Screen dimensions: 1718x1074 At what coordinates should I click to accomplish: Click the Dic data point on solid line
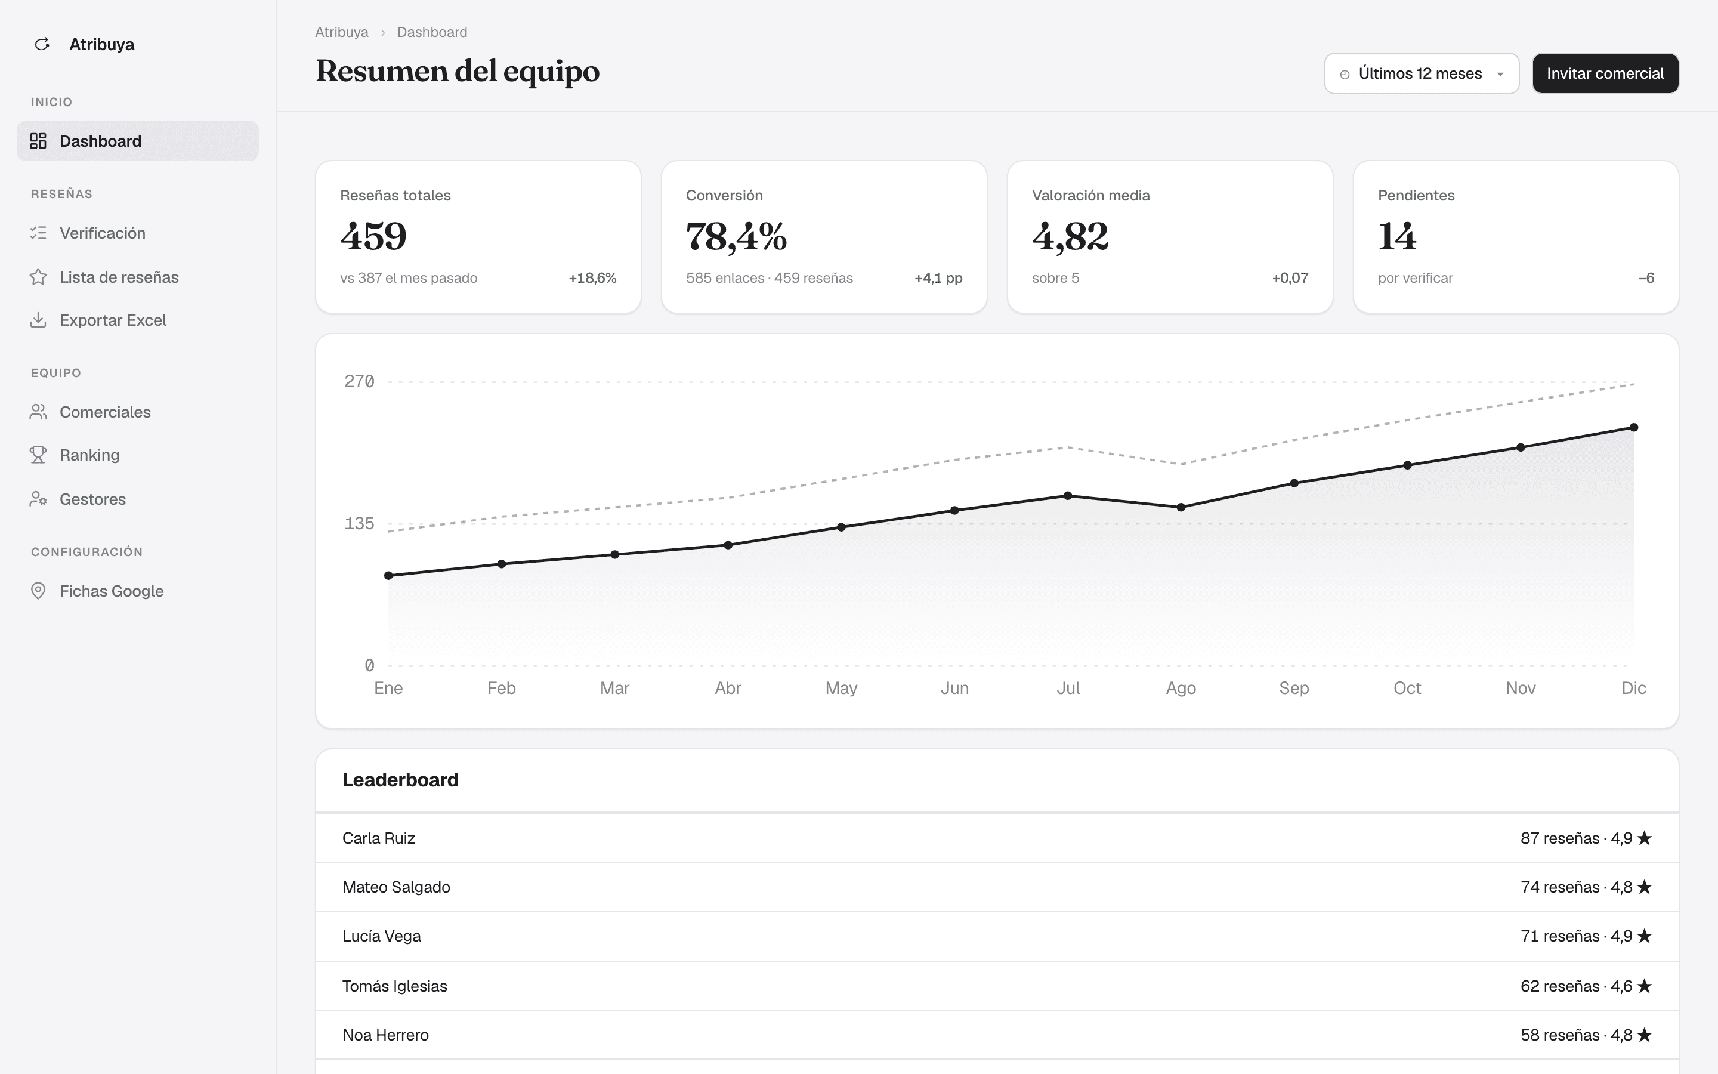pyautogui.click(x=1633, y=428)
